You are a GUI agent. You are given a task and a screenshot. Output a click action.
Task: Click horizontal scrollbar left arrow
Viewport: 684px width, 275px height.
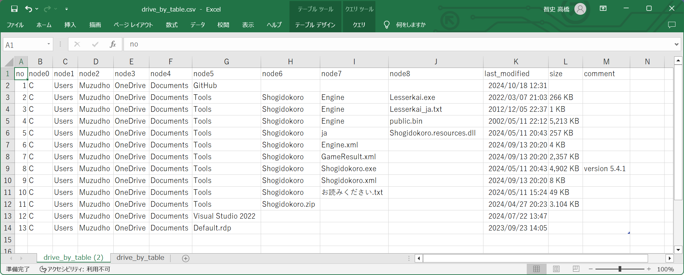tap(419, 258)
